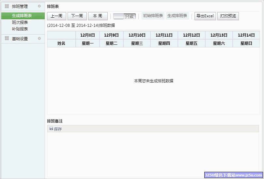Screen dimensions: 264x179
Task: Click the 星期三 weekday header
Action: pos(137,43)
